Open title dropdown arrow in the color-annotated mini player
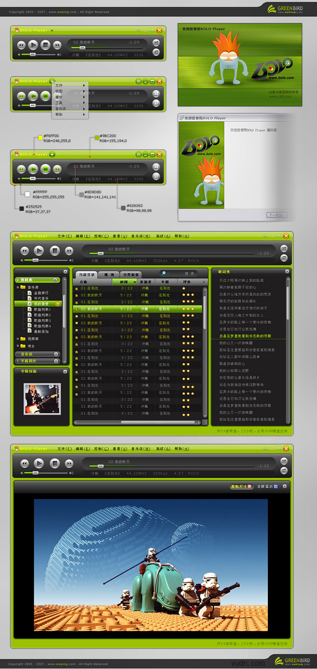This screenshot has width=317, height=669. [x=52, y=155]
